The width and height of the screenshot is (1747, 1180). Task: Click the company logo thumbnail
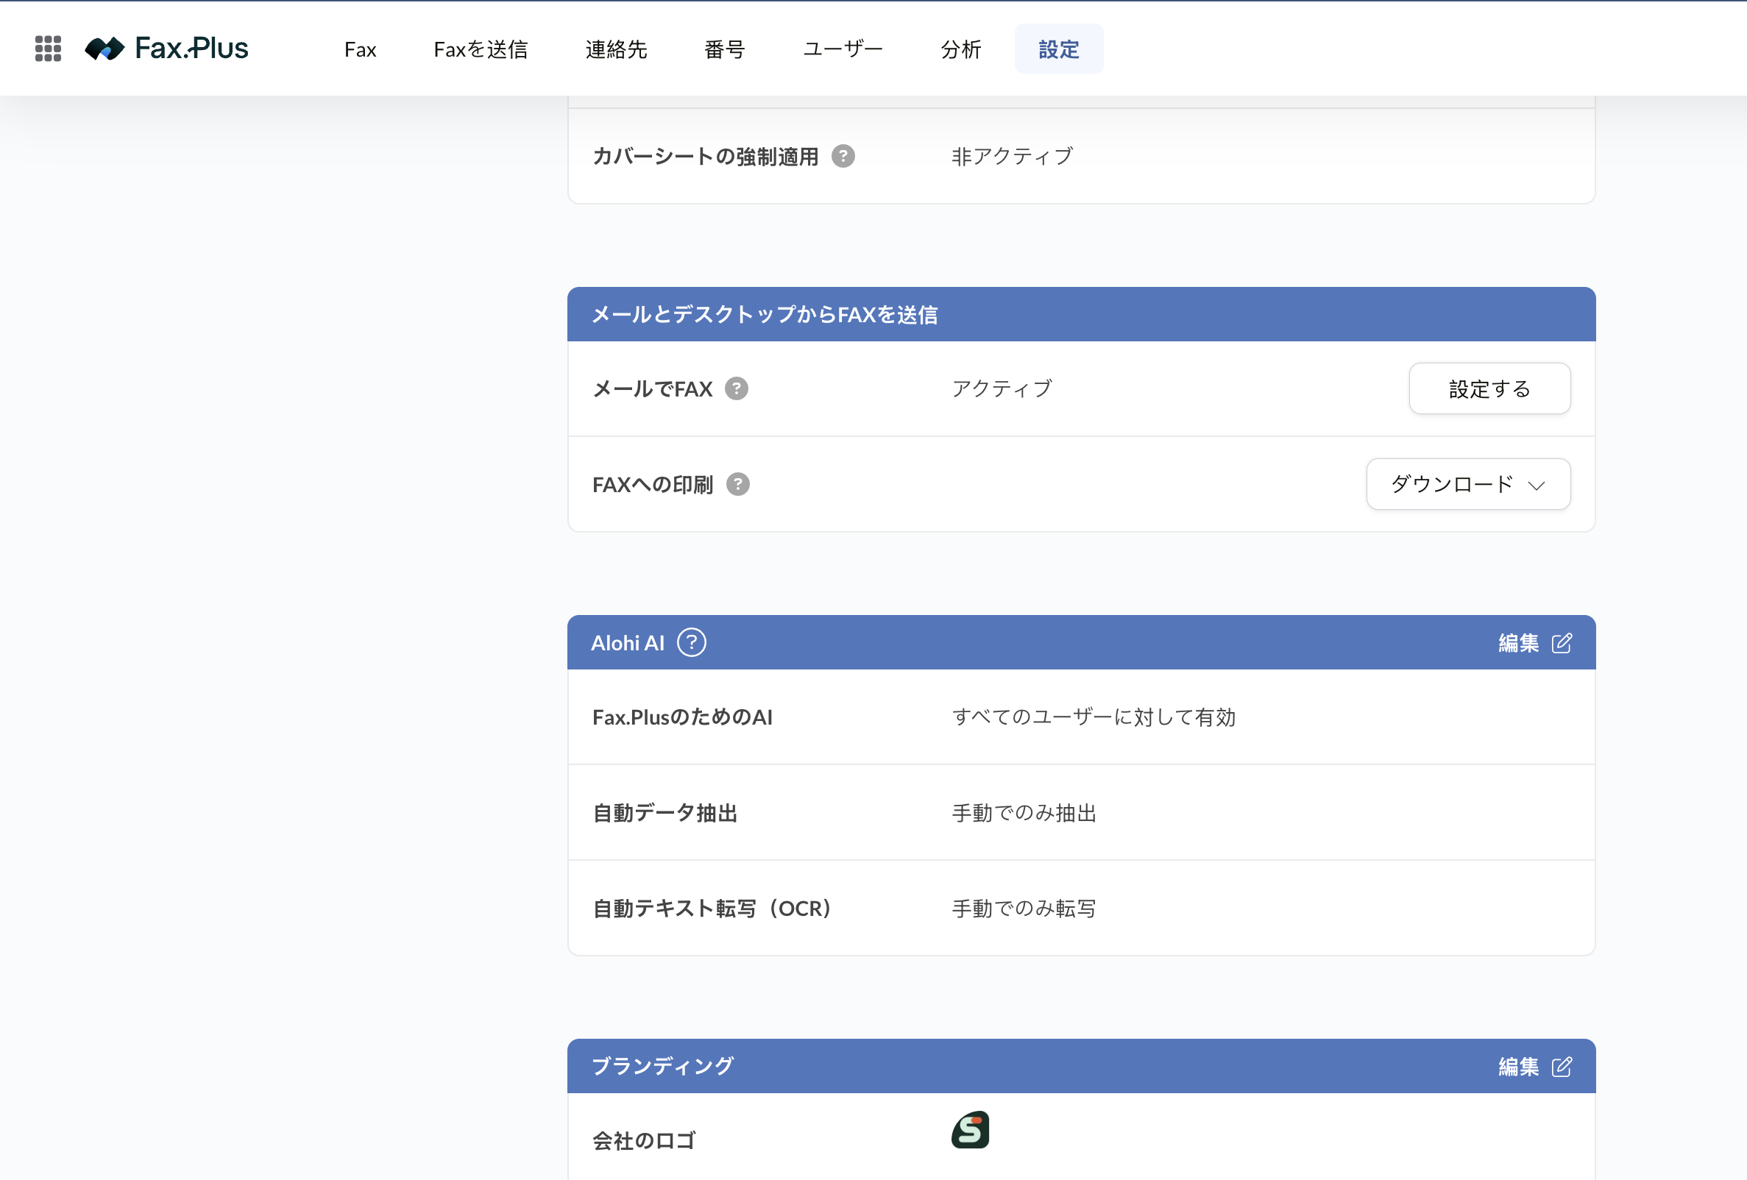pyautogui.click(x=971, y=1130)
